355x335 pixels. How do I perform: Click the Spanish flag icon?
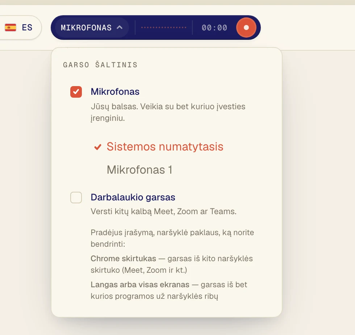tap(11, 27)
